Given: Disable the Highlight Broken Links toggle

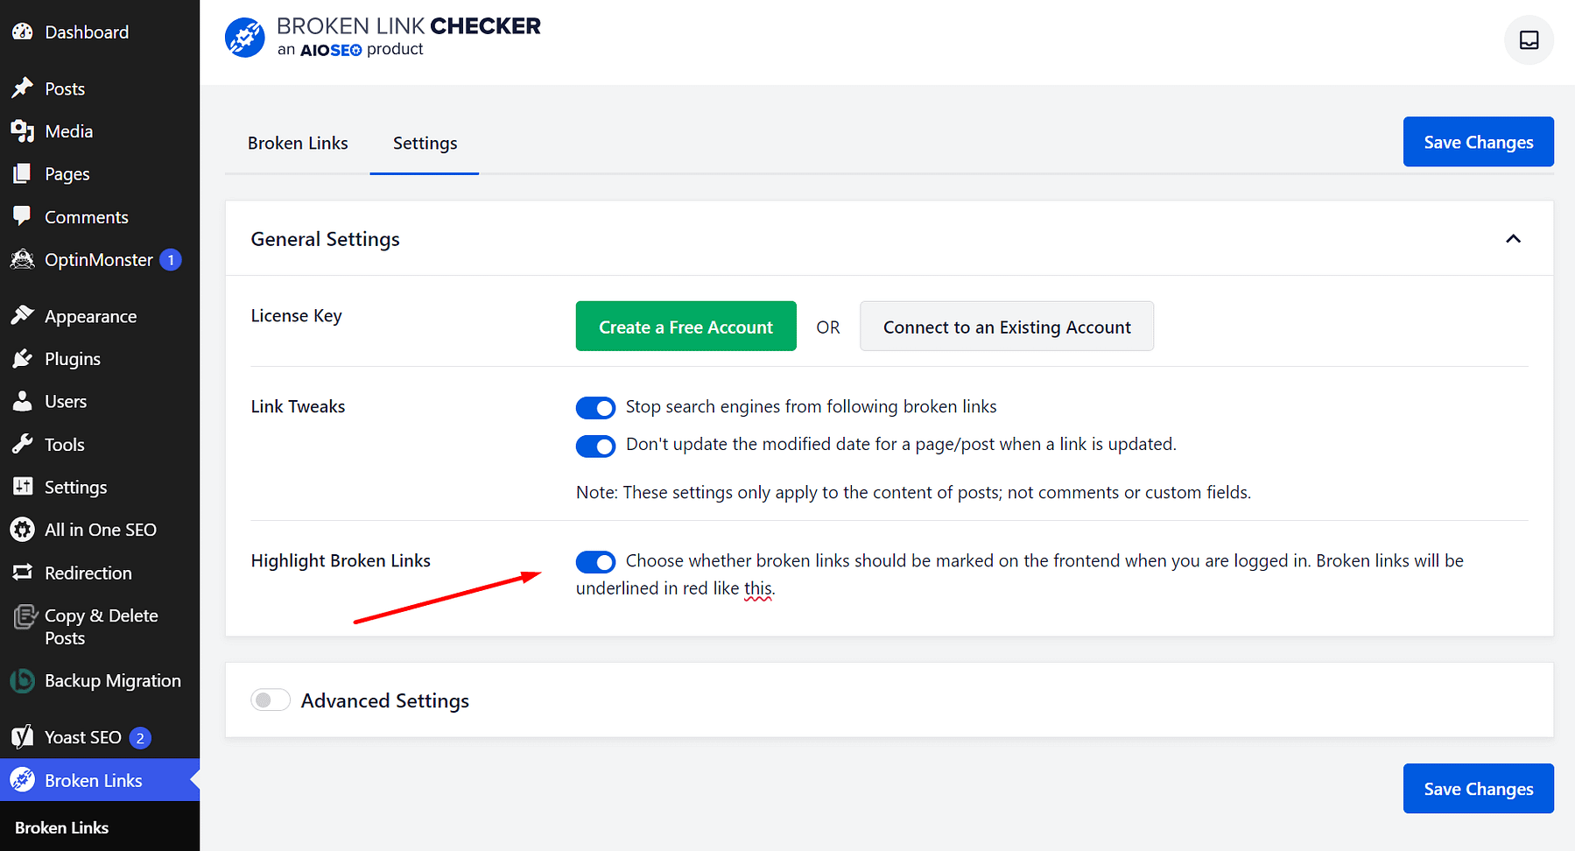Looking at the screenshot, I should point(595,561).
